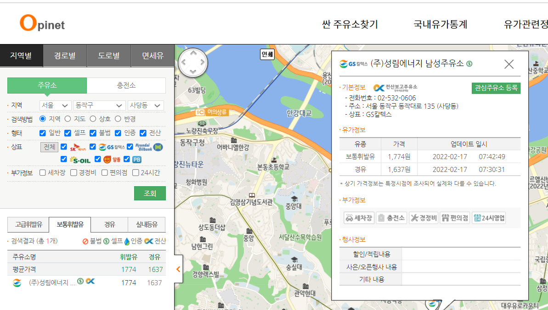Open the (주)성림에너지 result row link
Viewport: 548px width, 310px height.
52,283
